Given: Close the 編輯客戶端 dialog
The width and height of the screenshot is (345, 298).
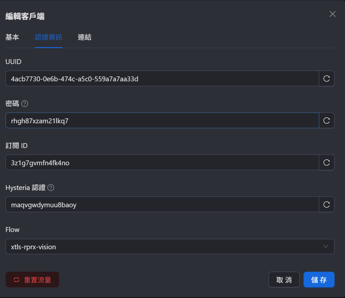Looking at the screenshot, I should click(x=333, y=14).
